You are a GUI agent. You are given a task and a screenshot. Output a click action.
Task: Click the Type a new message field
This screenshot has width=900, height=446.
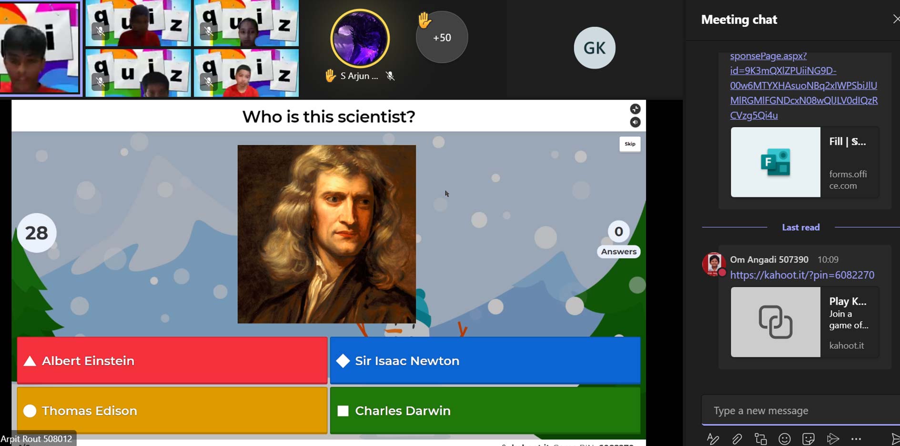click(x=800, y=410)
